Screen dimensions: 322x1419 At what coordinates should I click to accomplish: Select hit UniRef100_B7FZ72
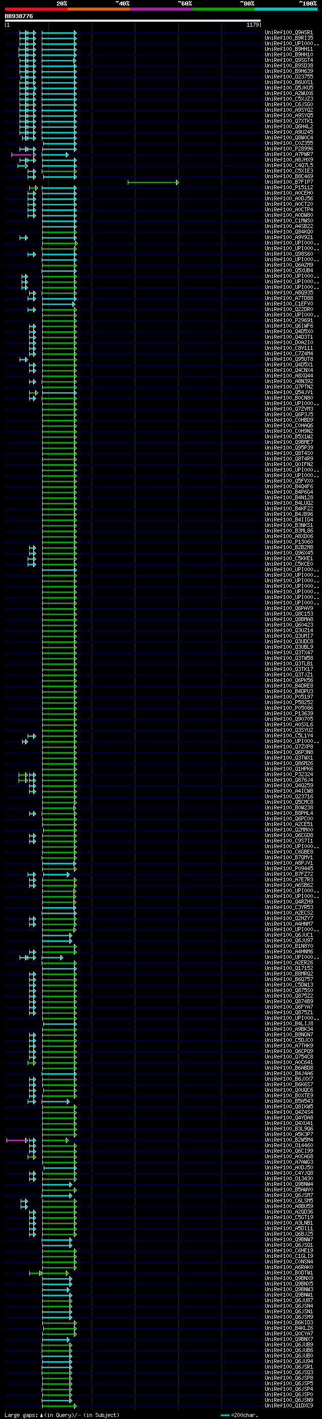click(289, 874)
